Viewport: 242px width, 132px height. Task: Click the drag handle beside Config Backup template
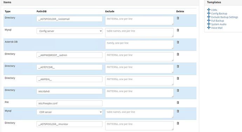(209, 13)
